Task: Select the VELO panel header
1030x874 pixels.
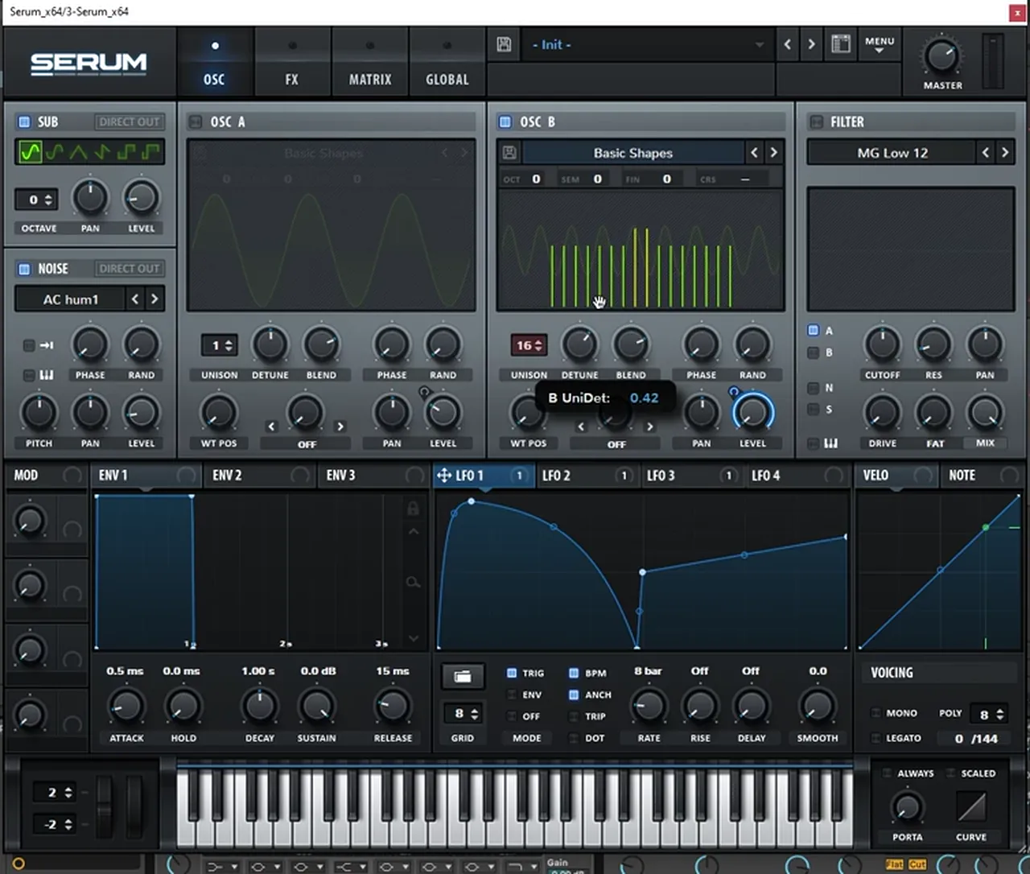Action: point(896,476)
